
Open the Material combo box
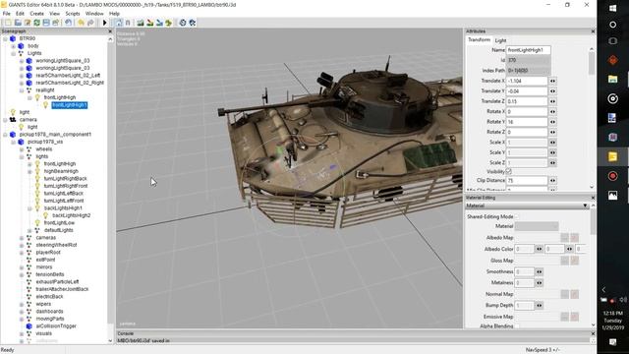click(x=537, y=226)
